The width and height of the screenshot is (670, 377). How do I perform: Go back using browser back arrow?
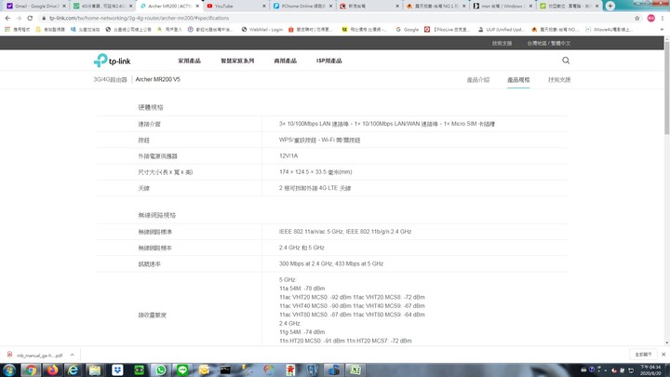coord(7,18)
